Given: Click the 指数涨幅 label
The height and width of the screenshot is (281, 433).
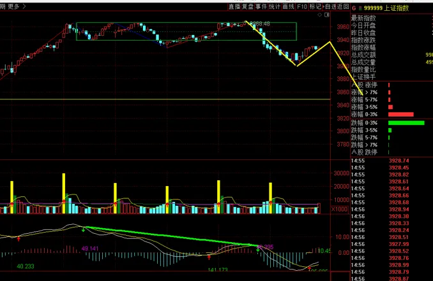Looking at the screenshot, I should (x=363, y=47).
